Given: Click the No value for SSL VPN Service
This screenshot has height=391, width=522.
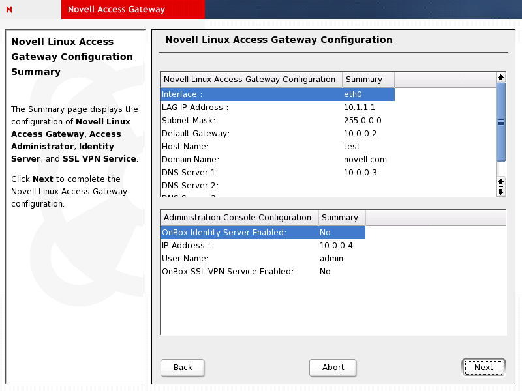Looking at the screenshot, I should [325, 271].
